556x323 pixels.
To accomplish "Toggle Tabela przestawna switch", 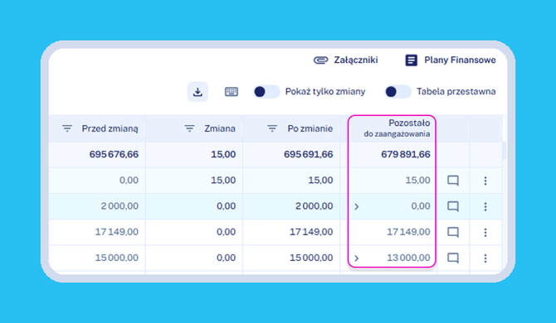I will click(x=397, y=92).
